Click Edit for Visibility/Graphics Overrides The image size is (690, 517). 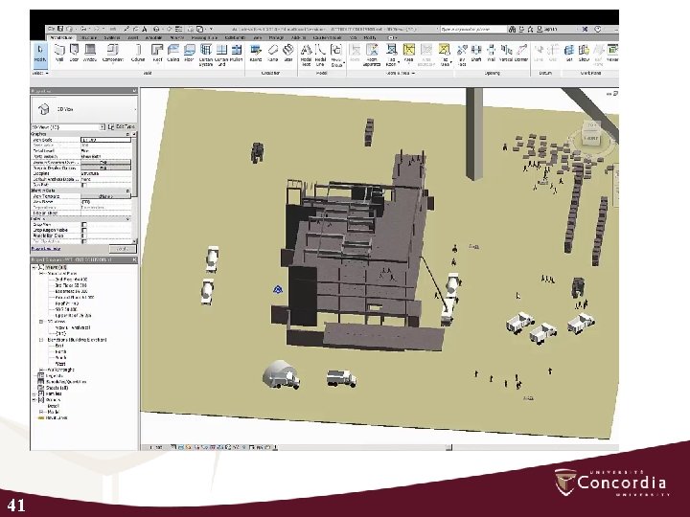pyautogui.click(x=105, y=162)
